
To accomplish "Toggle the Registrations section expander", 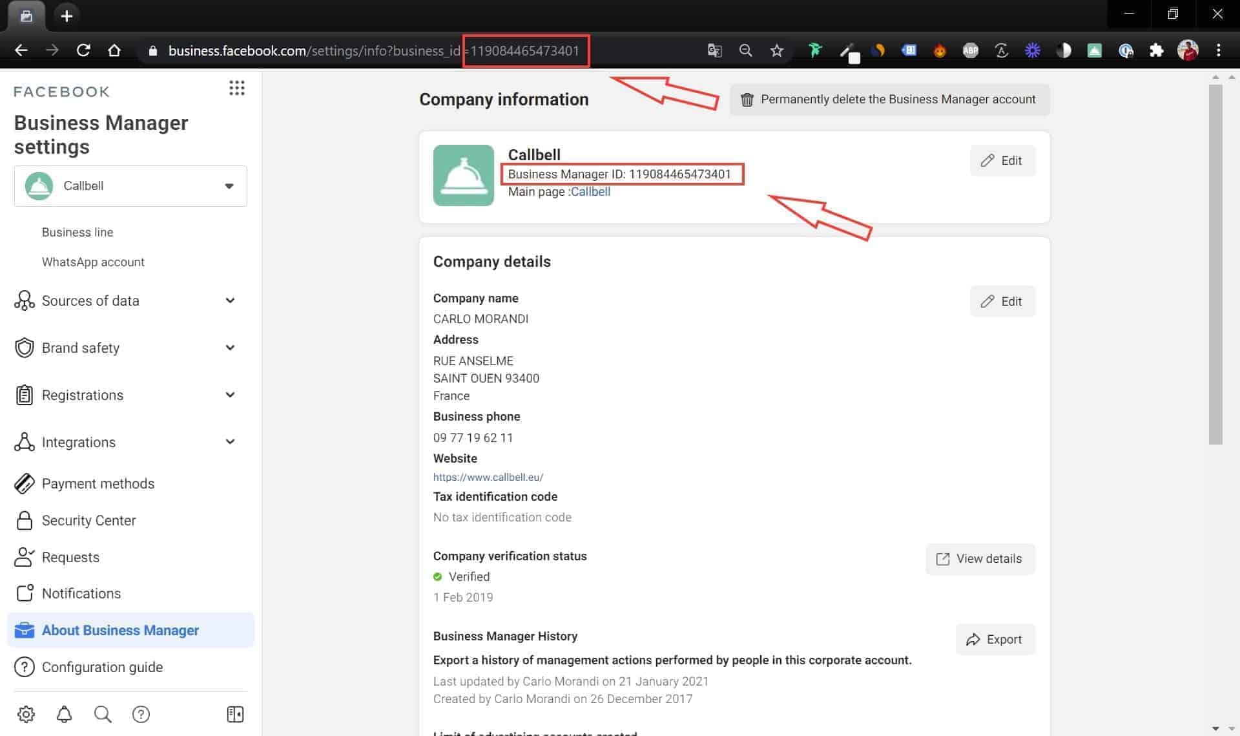I will [x=231, y=395].
